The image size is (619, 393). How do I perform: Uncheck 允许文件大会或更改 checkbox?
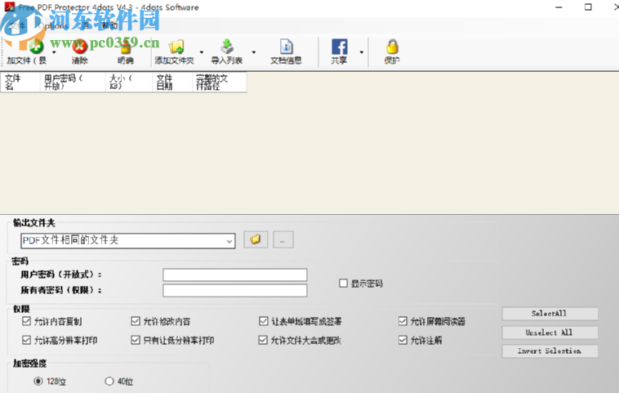click(263, 340)
